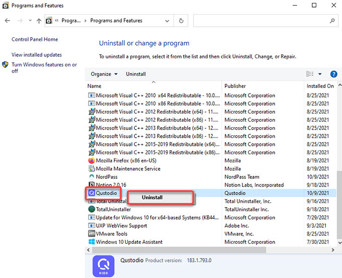342x278 pixels.
Task: Go up one folder level arrow
Action: pos(39,21)
